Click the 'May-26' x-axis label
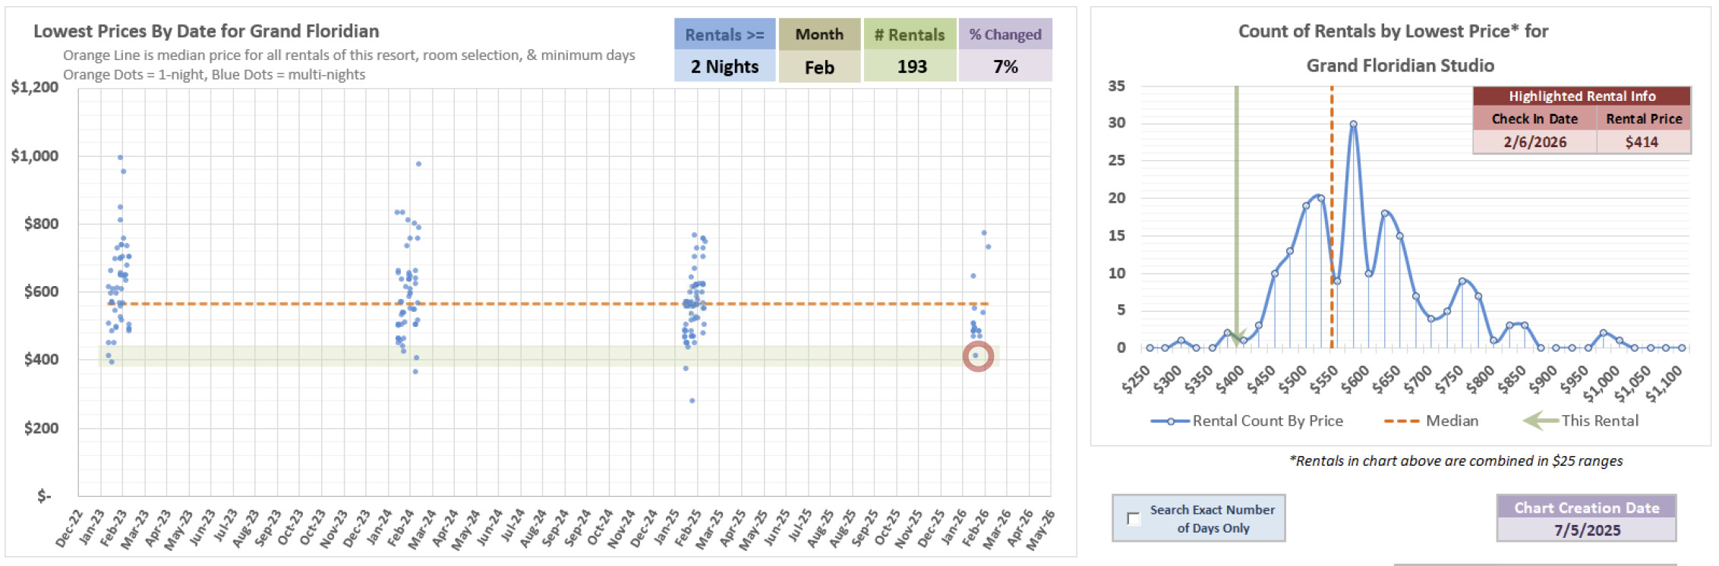1719x566 pixels. tap(1042, 530)
